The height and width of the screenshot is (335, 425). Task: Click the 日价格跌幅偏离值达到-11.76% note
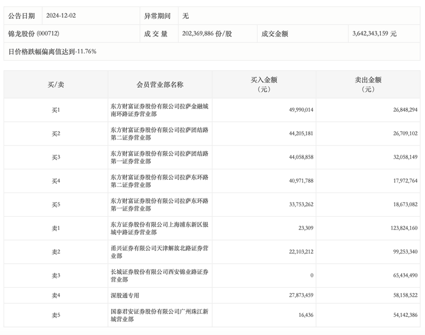(52, 52)
